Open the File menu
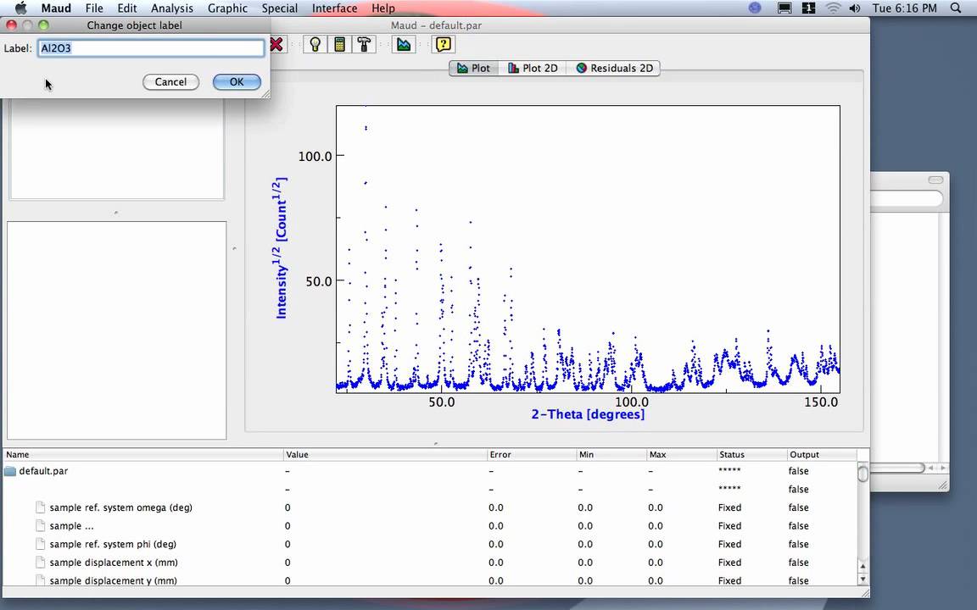The width and height of the screenshot is (977, 610). click(94, 8)
